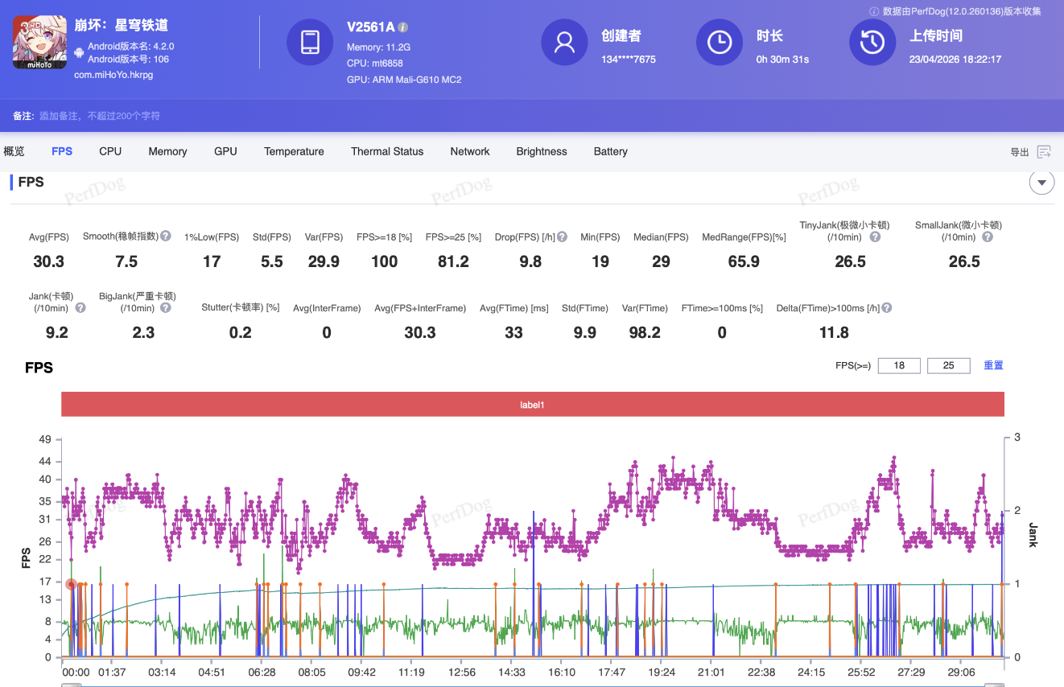Screen dimensions: 1064x687
Task: Click the upload time history icon
Action: [872, 43]
